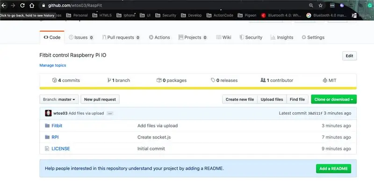Click the browser forward arrow
Screen dimensions: 374x184
pos(13,5)
